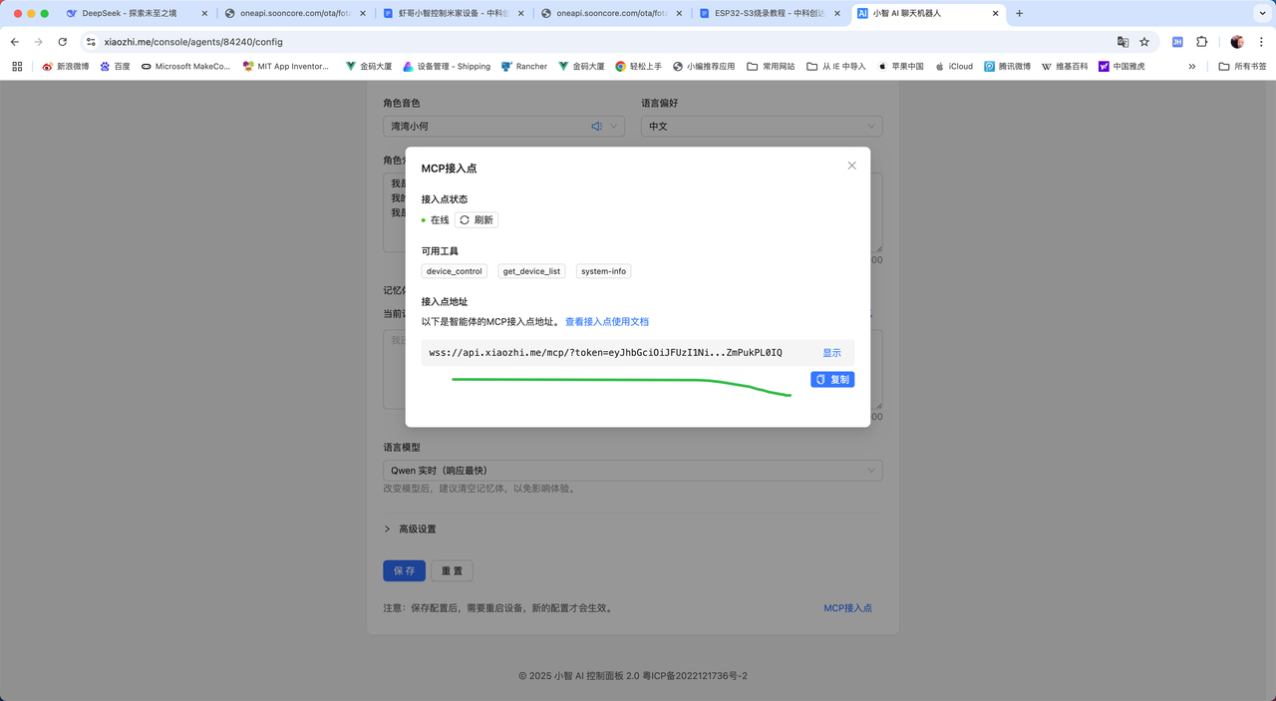Open the Qwen 实时 language model dropdown
Screen dimensions: 1276x701
(632, 470)
